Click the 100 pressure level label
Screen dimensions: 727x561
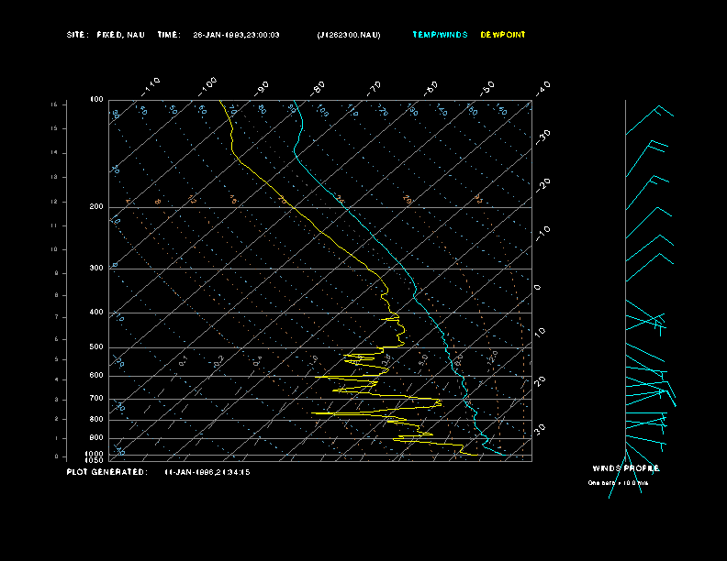pyautogui.click(x=96, y=100)
